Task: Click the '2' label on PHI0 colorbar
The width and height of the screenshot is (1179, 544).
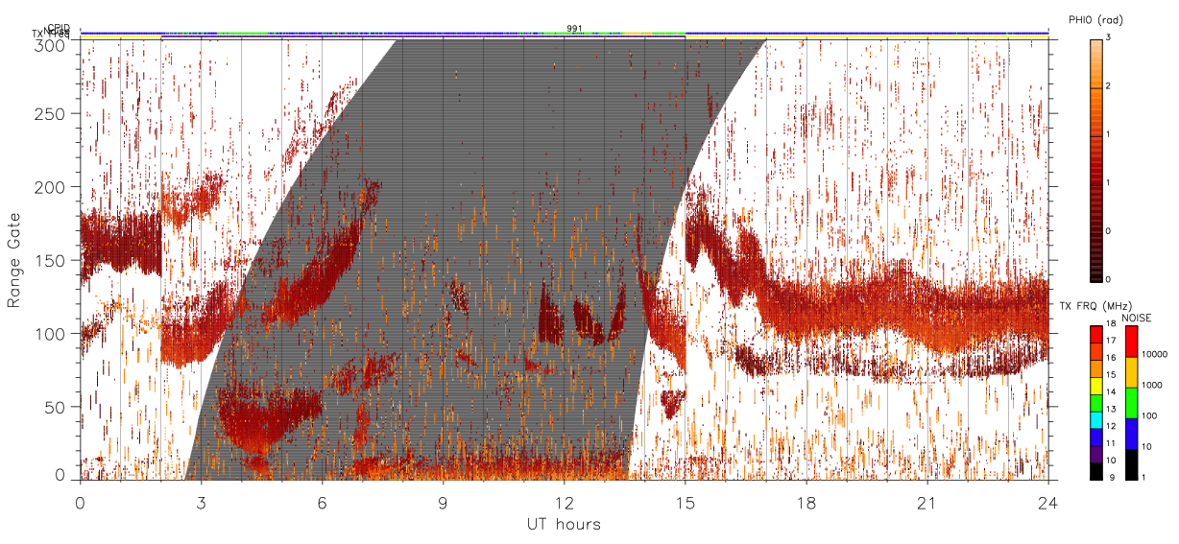Action: 1109,87
